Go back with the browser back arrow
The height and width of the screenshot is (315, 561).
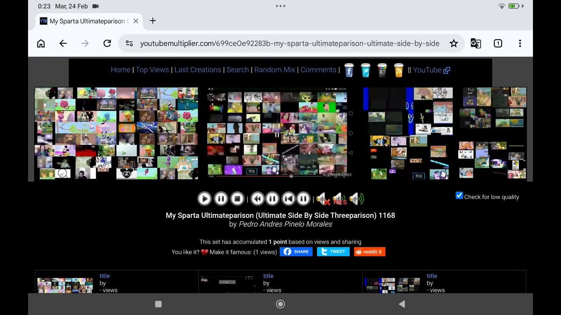click(x=63, y=43)
